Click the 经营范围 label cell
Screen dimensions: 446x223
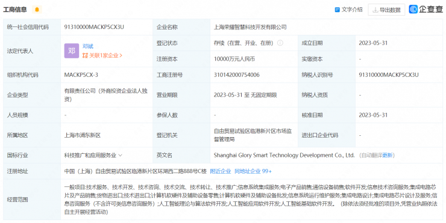(x=32, y=200)
